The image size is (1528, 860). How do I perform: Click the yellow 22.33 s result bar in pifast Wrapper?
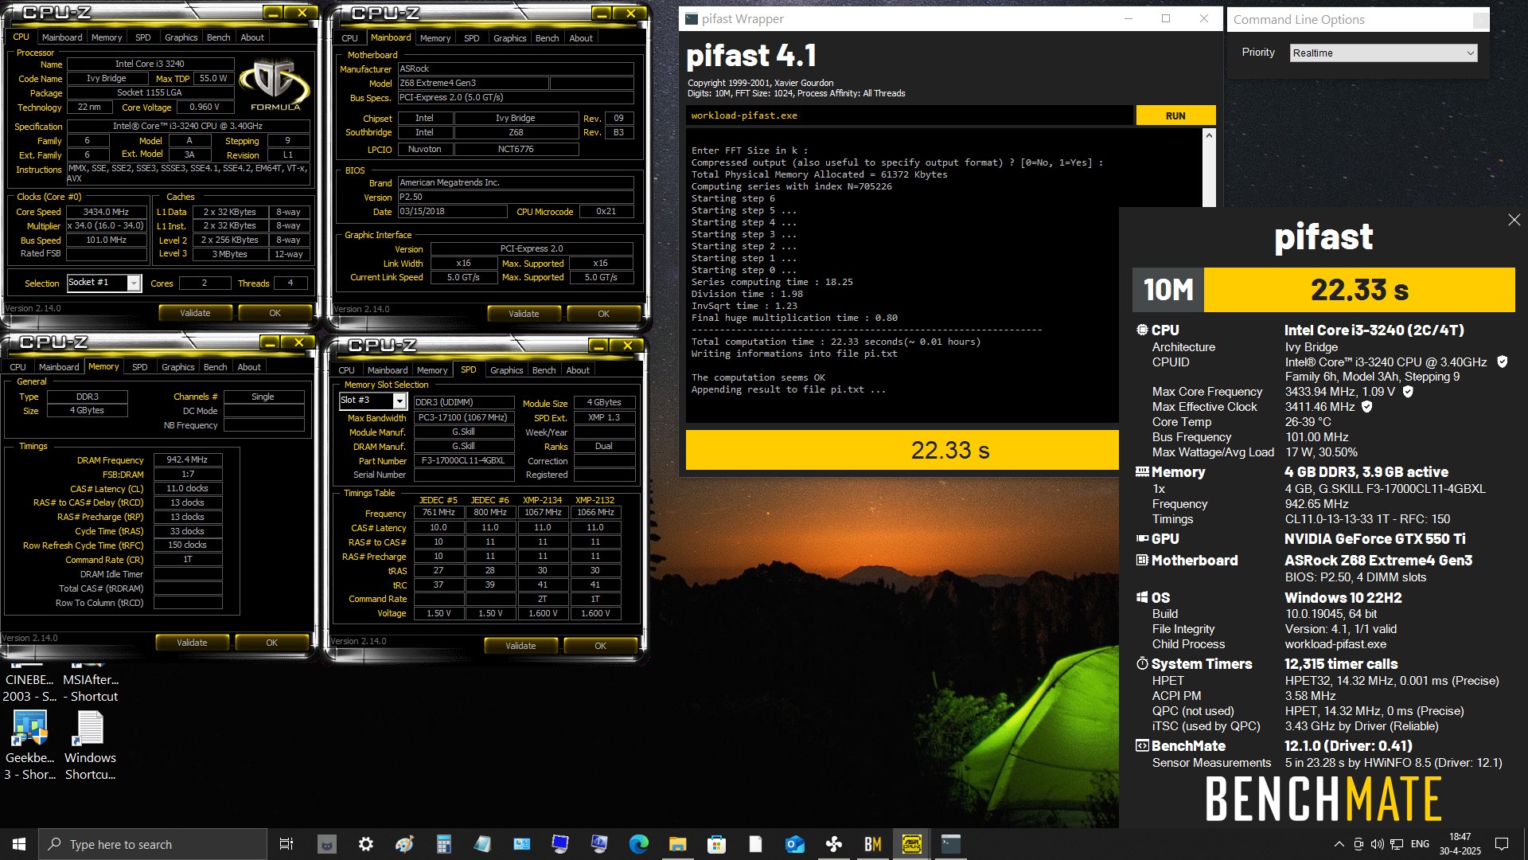point(902,450)
